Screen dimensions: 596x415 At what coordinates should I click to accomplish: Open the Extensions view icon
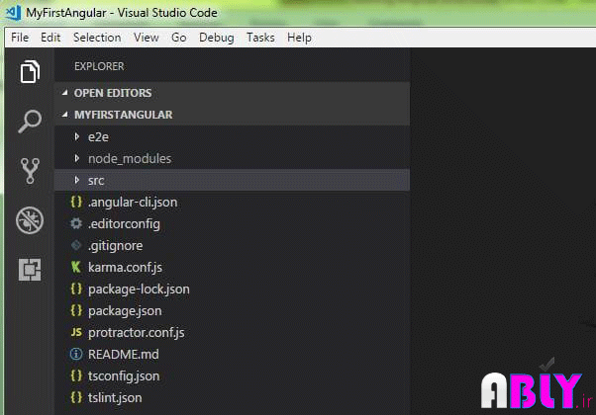pos(30,270)
